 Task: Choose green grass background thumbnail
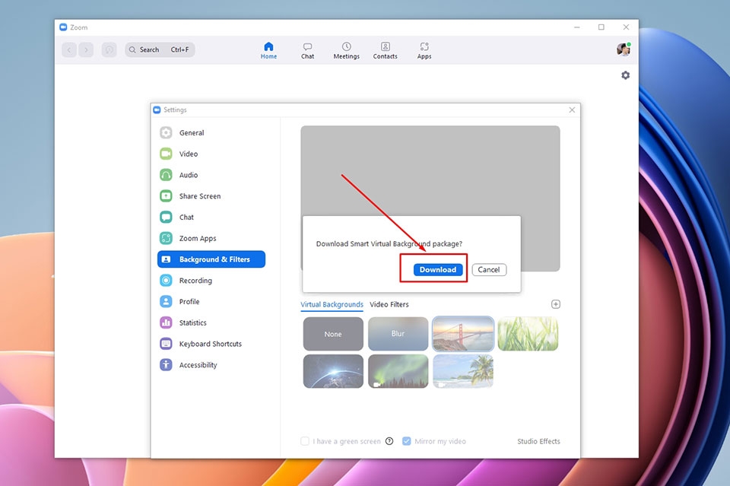click(528, 334)
